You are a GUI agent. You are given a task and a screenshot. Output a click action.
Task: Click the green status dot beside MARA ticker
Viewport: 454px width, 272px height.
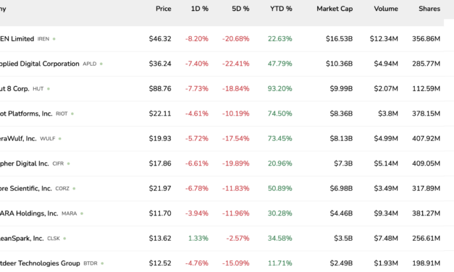point(82,213)
